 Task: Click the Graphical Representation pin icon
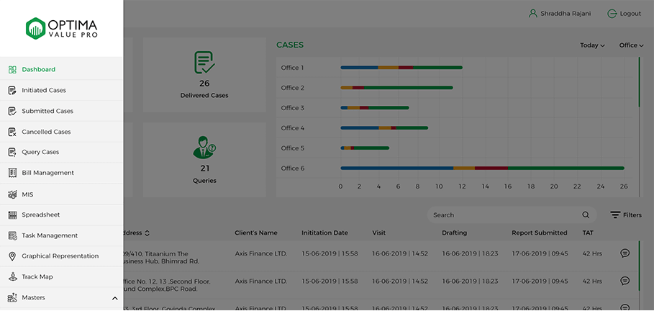click(x=12, y=256)
